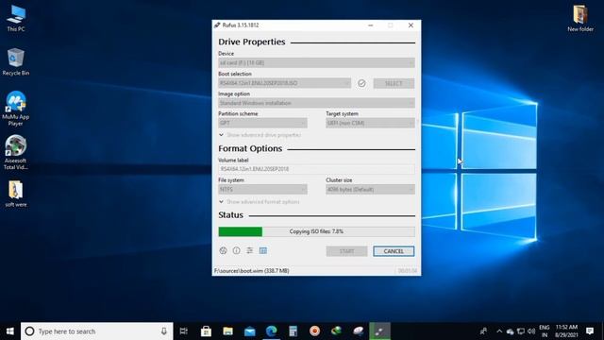The width and height of the screenshot is (604, 340).
Task: Open Task View on the taskbar
Action: point(184,331)
